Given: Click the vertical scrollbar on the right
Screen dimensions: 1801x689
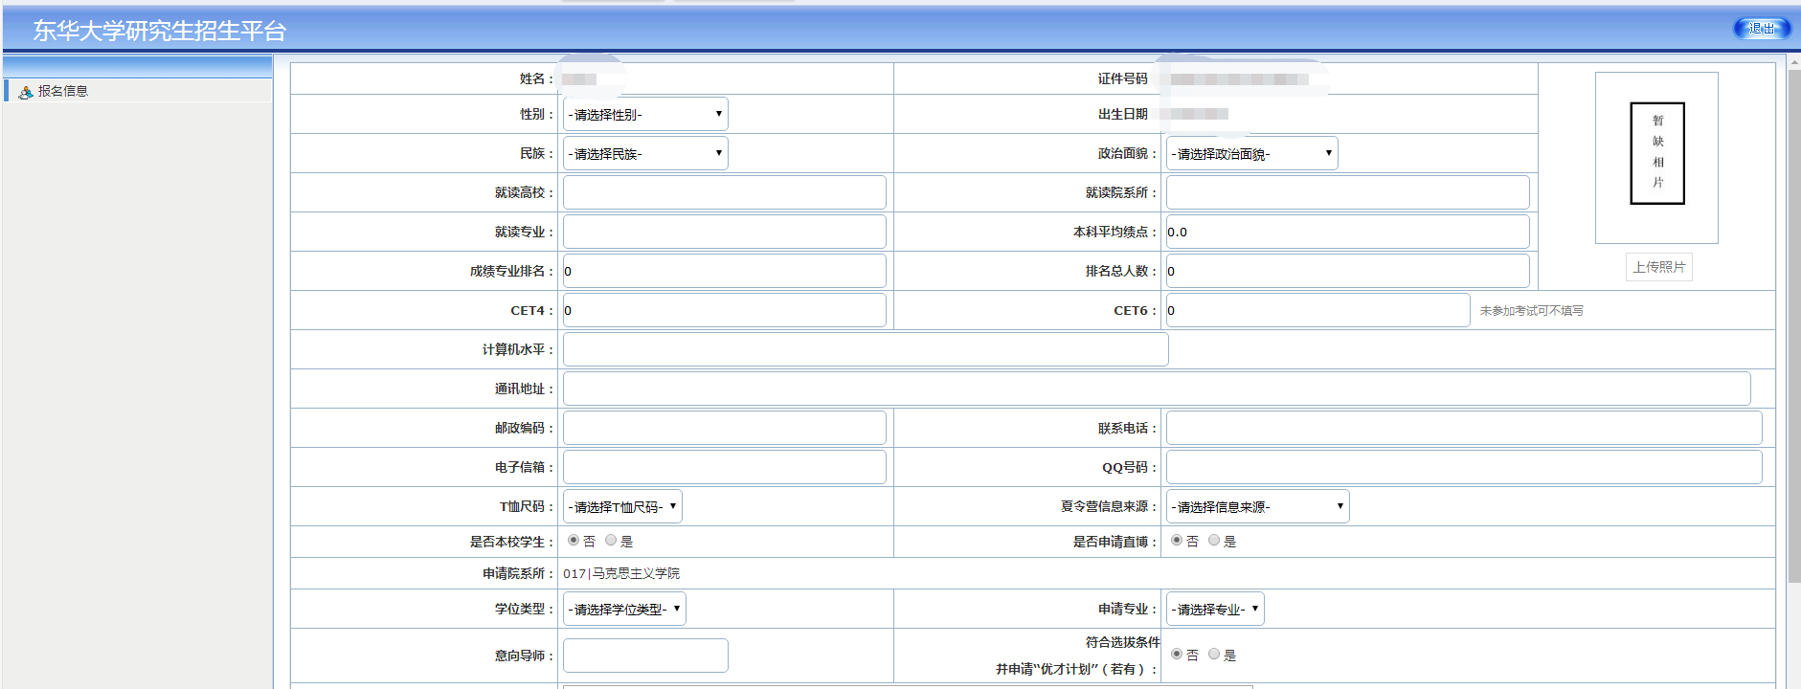Looking at the screenshot, I should pos(1793,325).
